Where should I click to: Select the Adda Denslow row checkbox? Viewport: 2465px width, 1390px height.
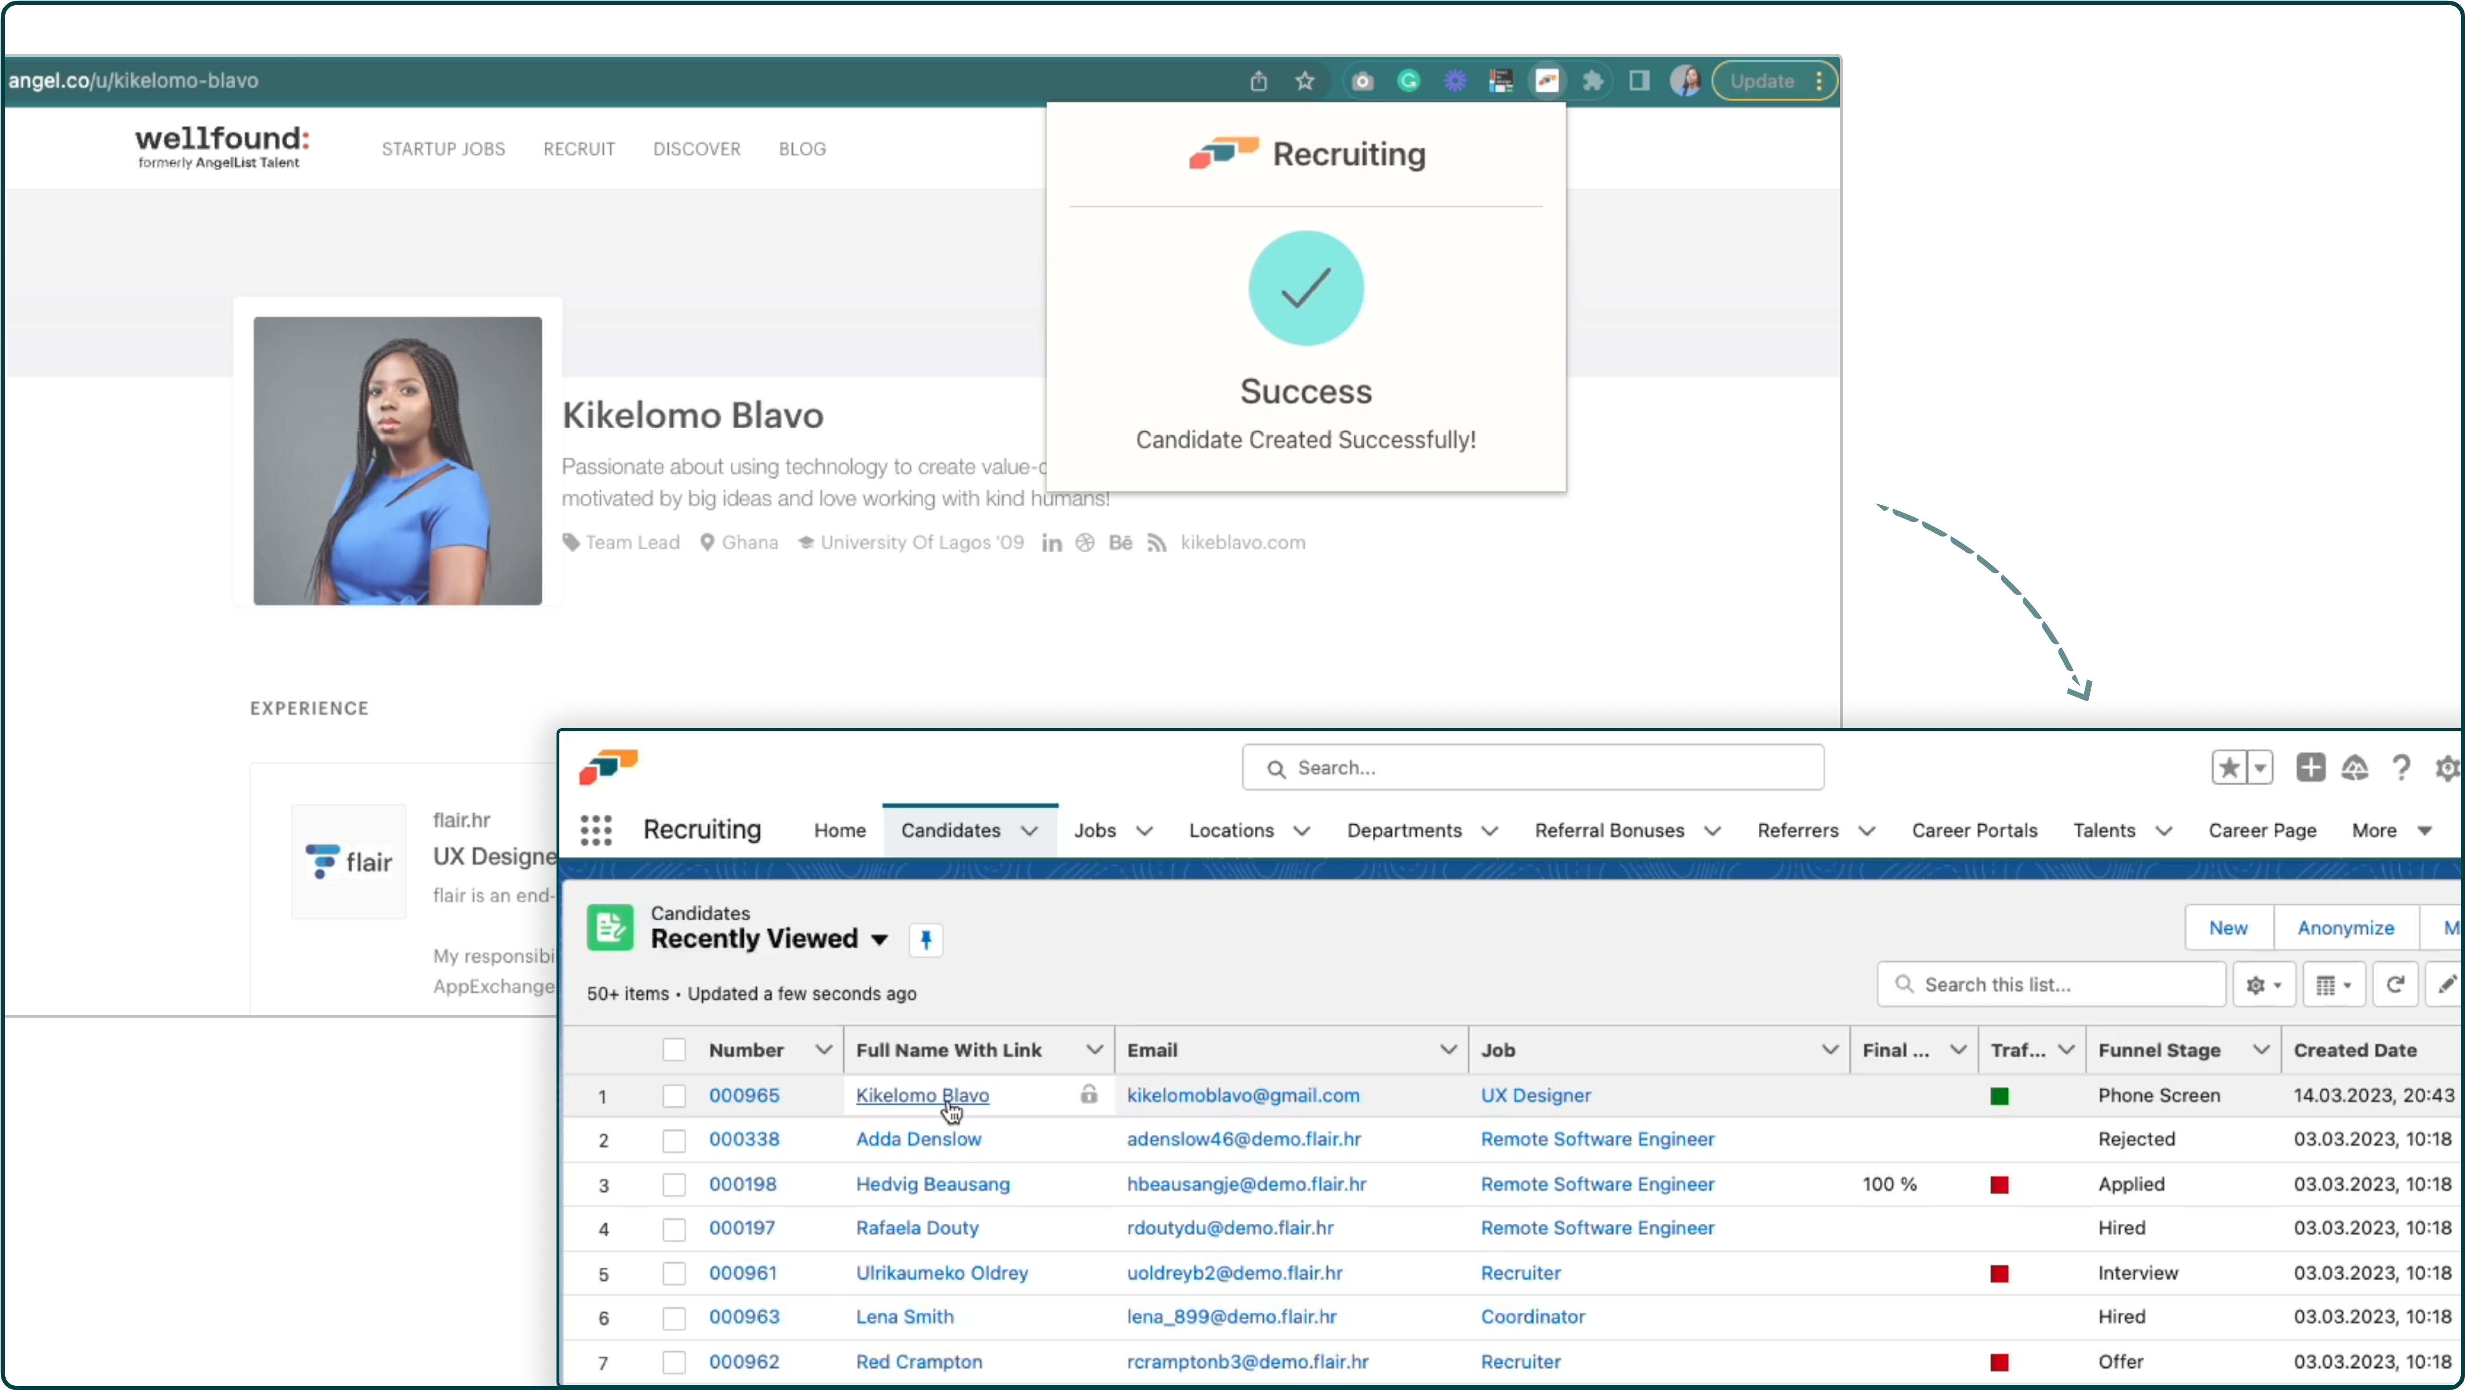pos(674,1140)
